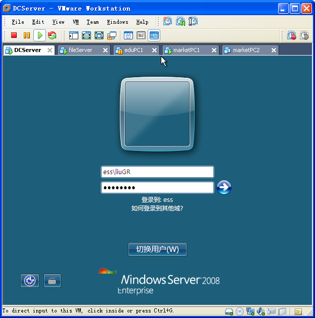315x318 pixels.
Task: Open Ease of Access button on login screen
Action: tap(30, 281)
